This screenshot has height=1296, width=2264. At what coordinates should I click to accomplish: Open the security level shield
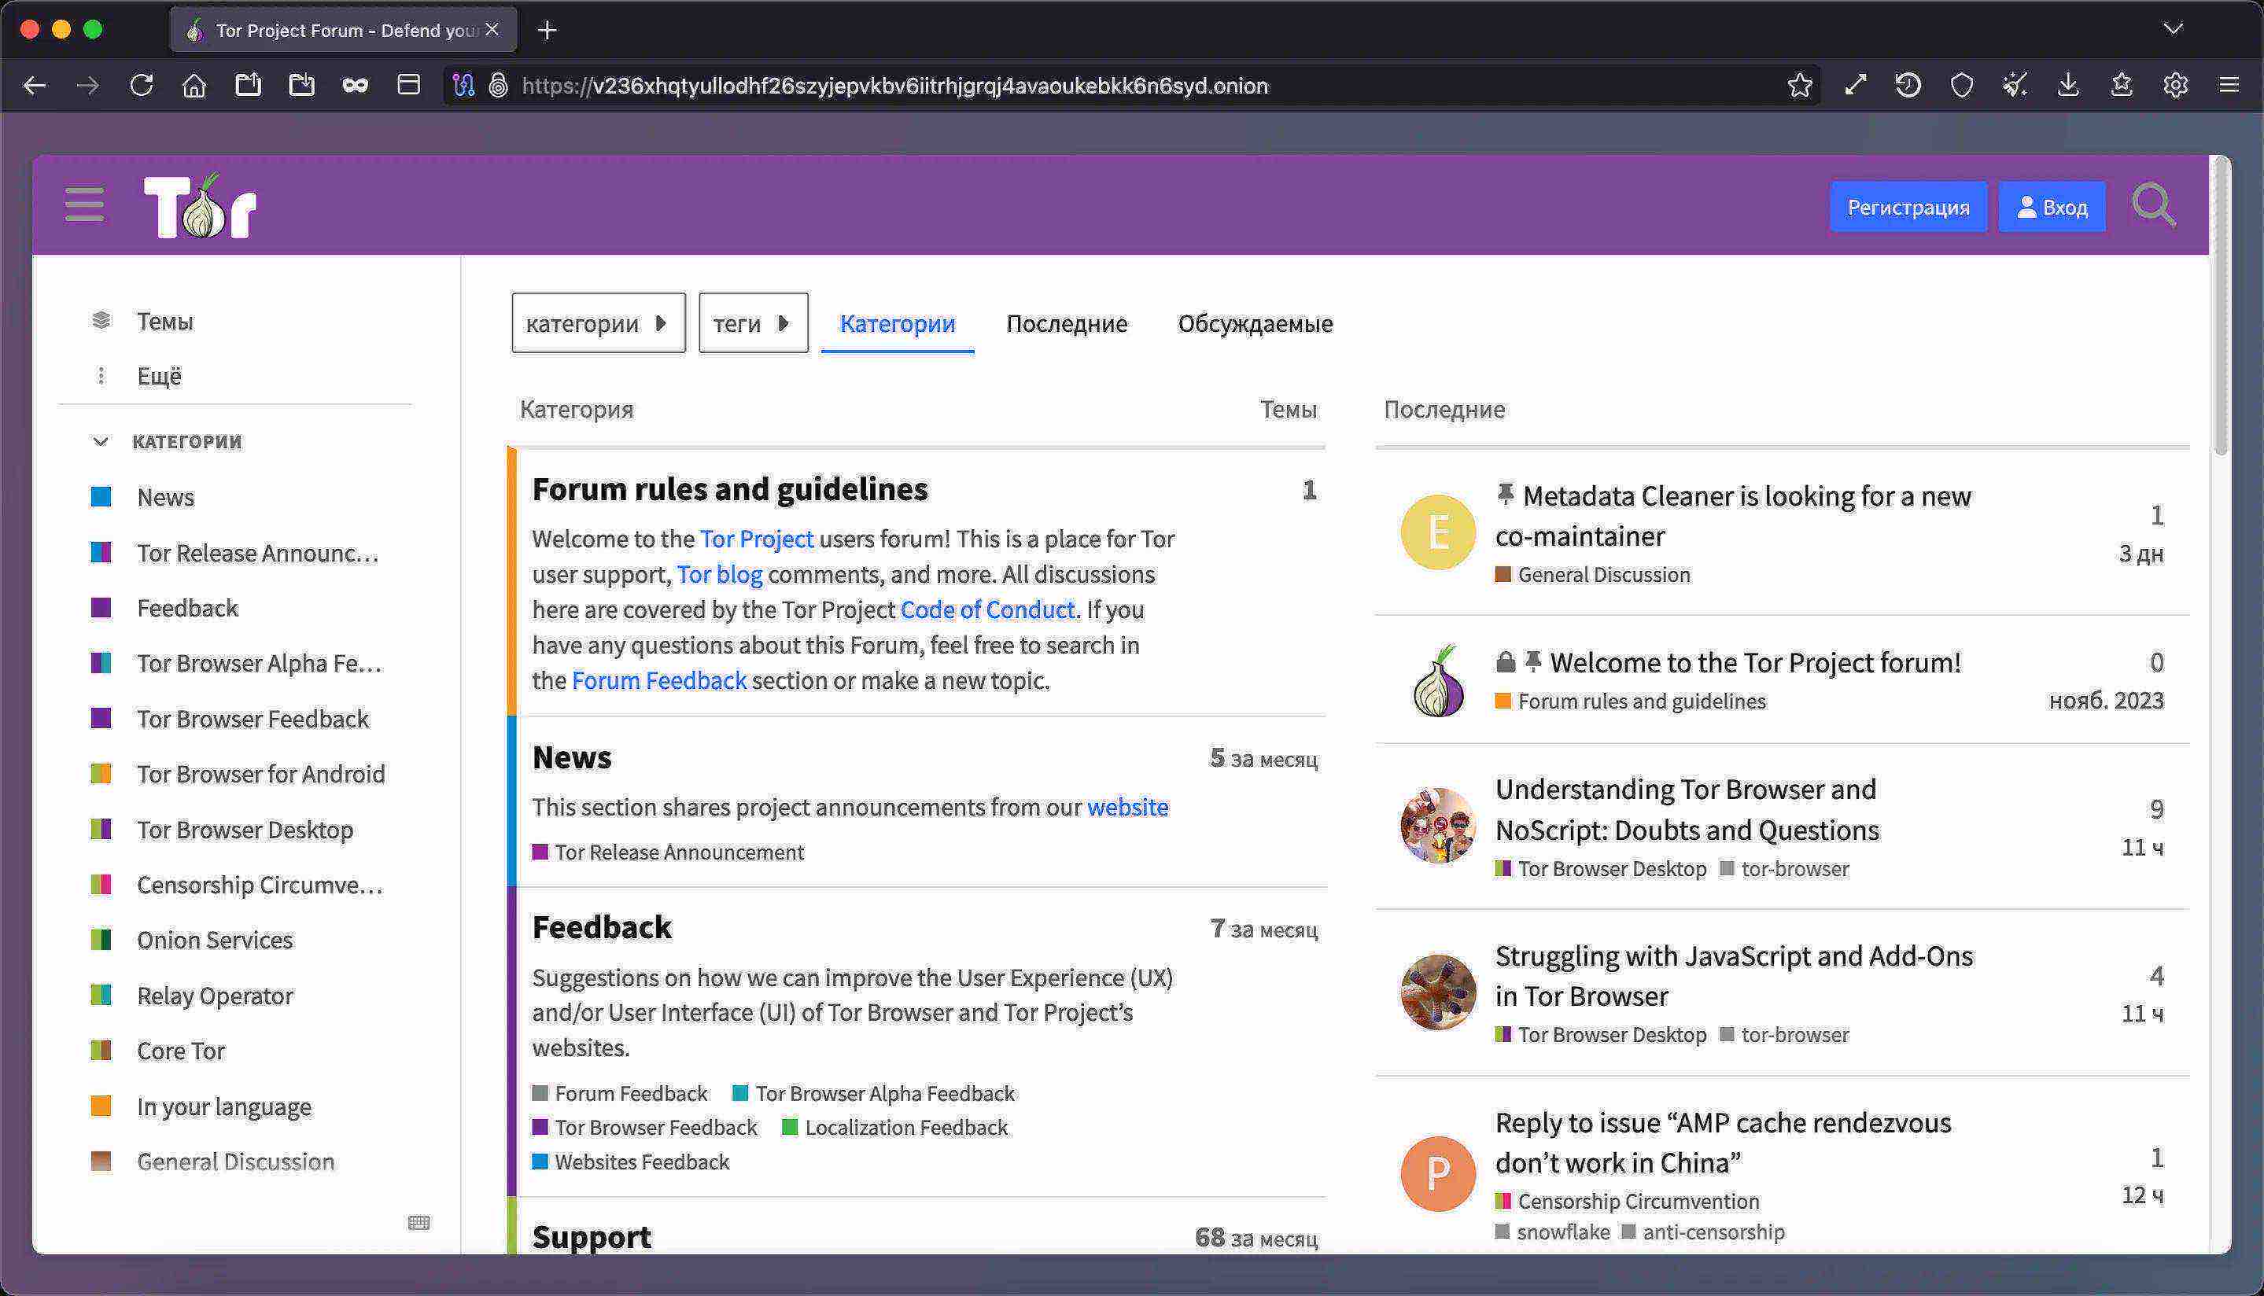click(x=1962, y=86)
